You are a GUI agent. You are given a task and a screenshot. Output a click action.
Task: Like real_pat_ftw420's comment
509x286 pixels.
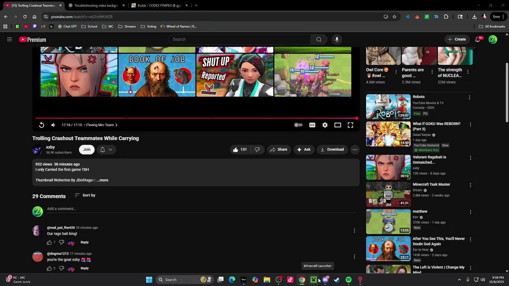coord(49,242)
